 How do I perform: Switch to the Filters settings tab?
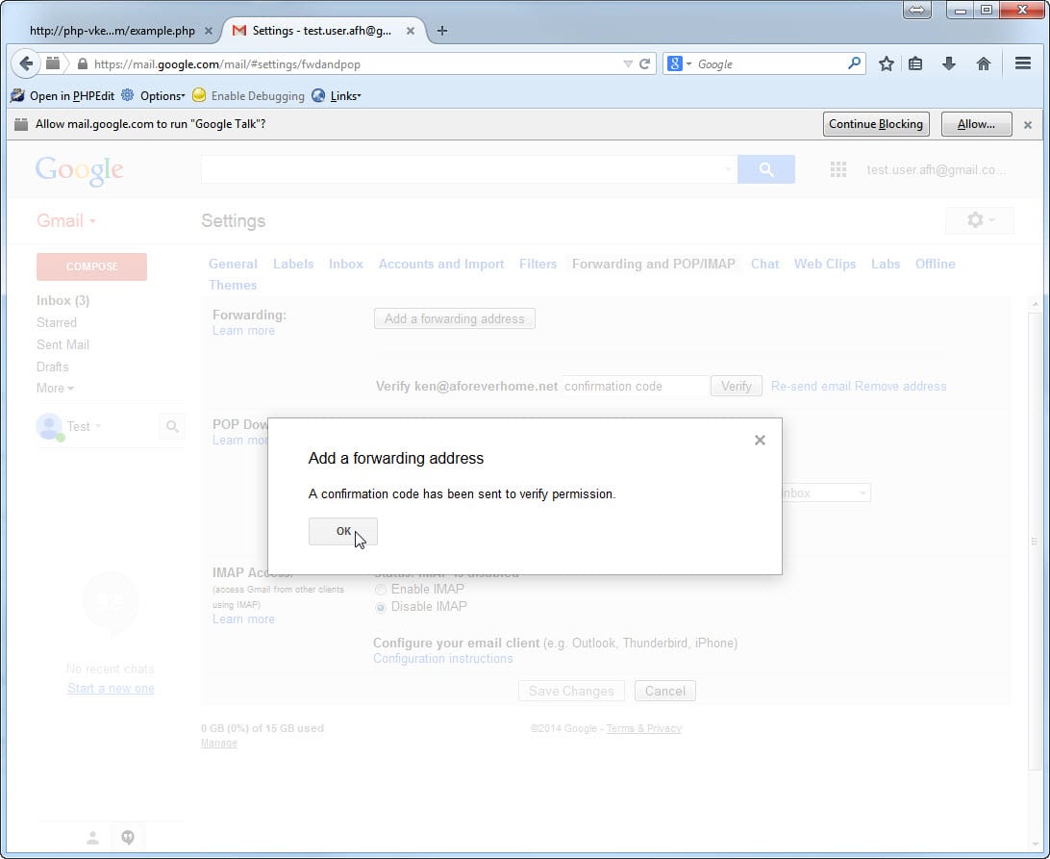(x=537, y=264)
